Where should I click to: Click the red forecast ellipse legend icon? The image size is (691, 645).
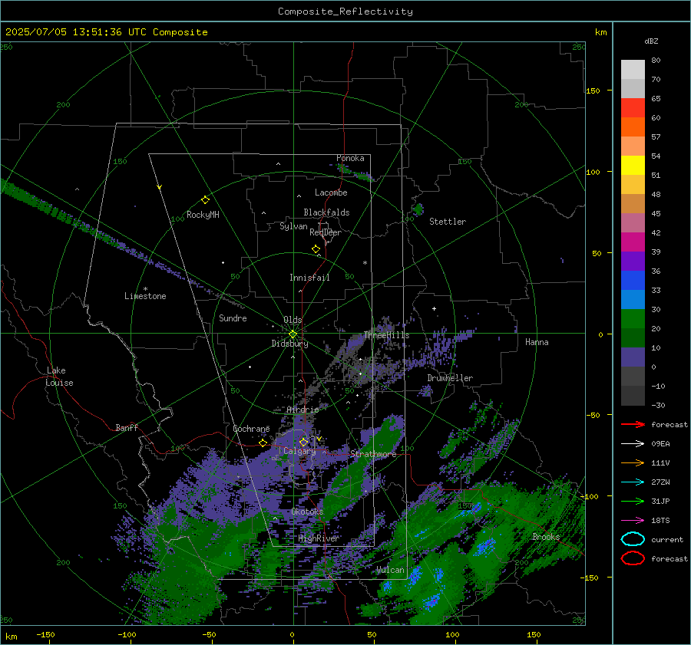(633, 558)
